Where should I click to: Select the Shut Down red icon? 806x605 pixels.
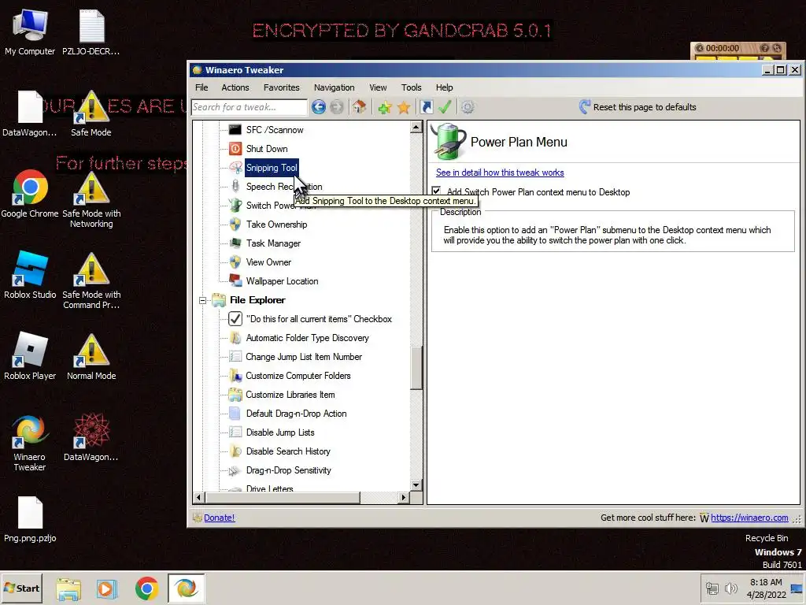(x=235, y=149)
